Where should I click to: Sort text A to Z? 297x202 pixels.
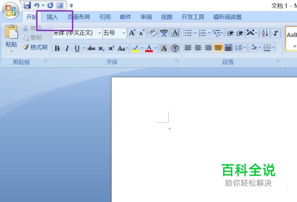265,33
